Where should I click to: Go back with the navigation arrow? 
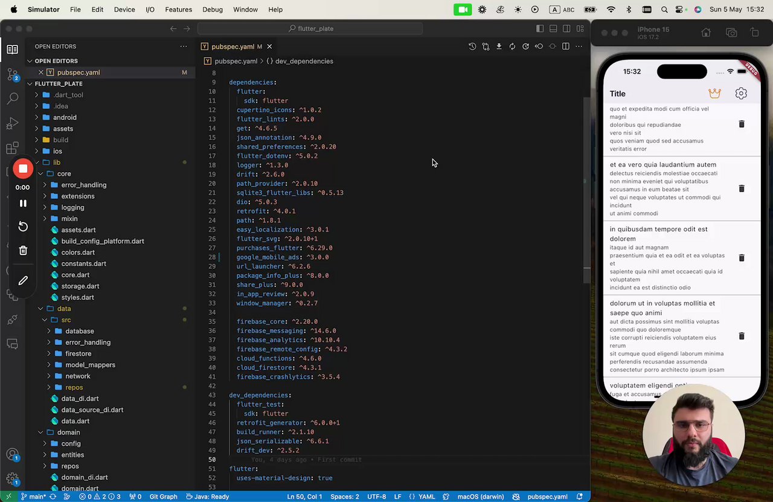click(x=173, y=28)
